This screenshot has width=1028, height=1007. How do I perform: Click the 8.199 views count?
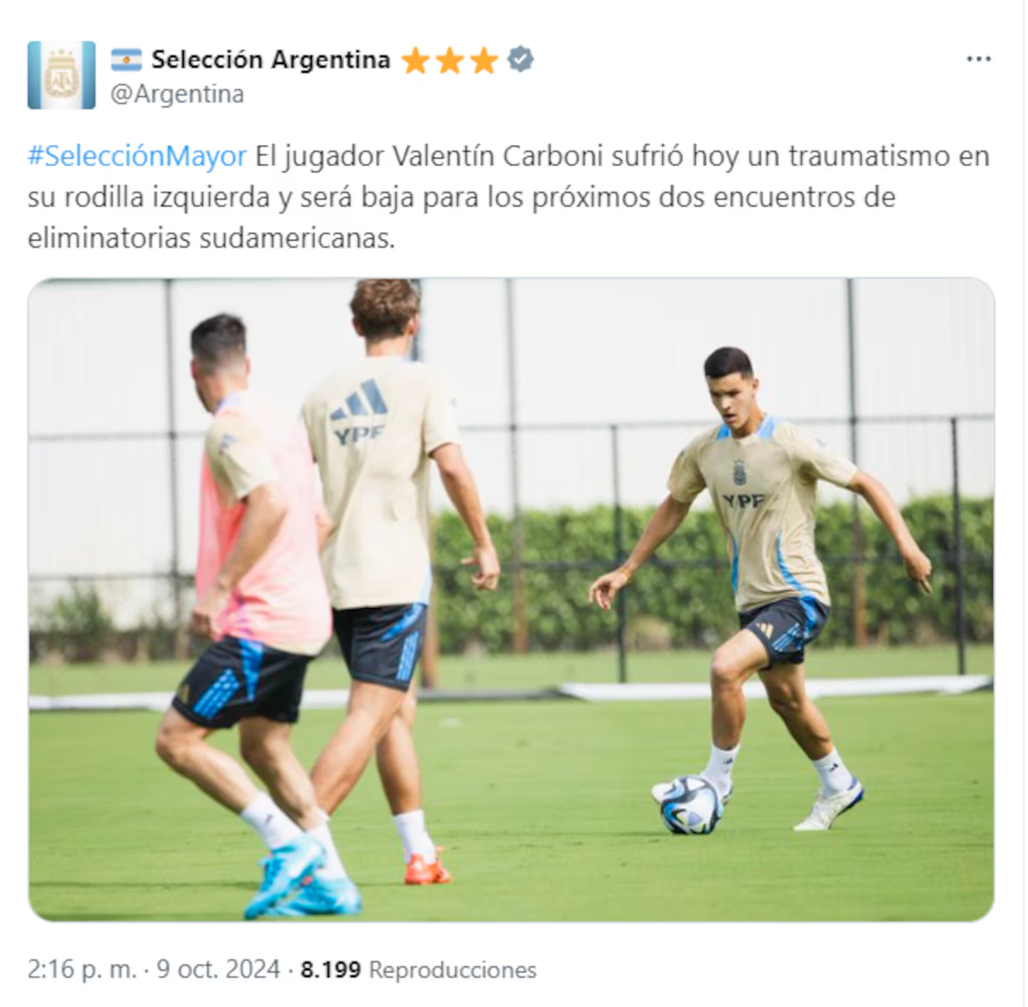331,970
